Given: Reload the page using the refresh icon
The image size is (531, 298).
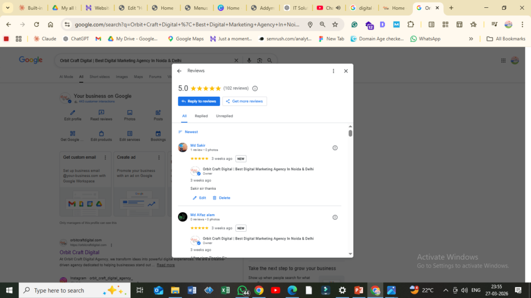Looking at the screenshot, I should click(36, 24).
